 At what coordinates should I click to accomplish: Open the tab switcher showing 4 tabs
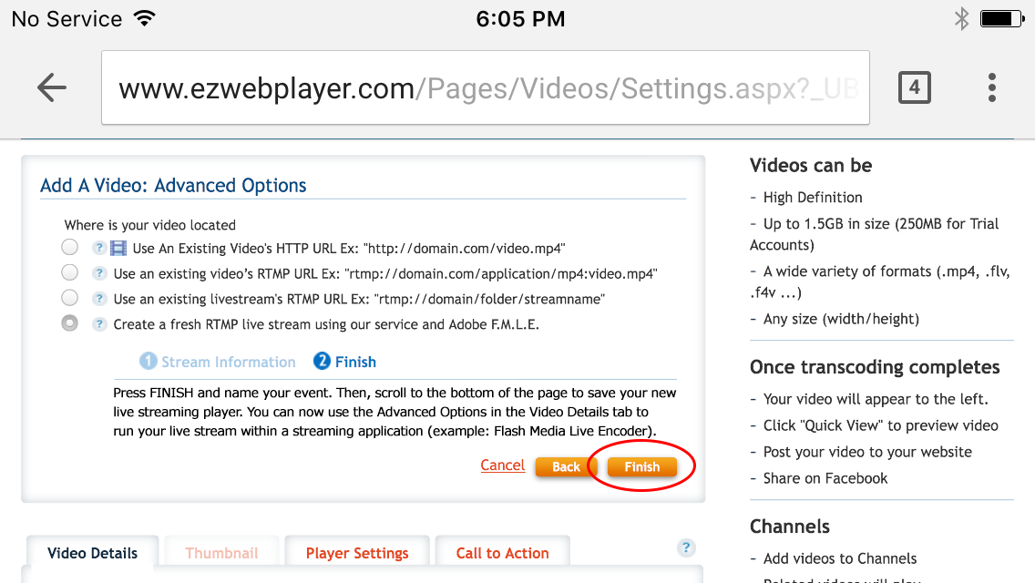(x=914, y=87)
